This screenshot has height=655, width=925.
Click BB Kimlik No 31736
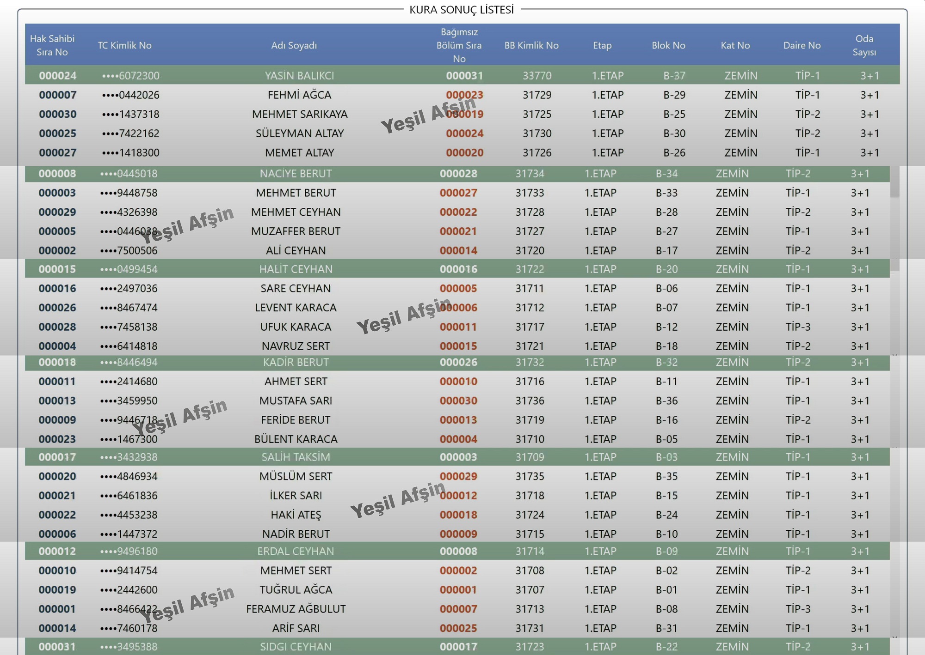530,400
